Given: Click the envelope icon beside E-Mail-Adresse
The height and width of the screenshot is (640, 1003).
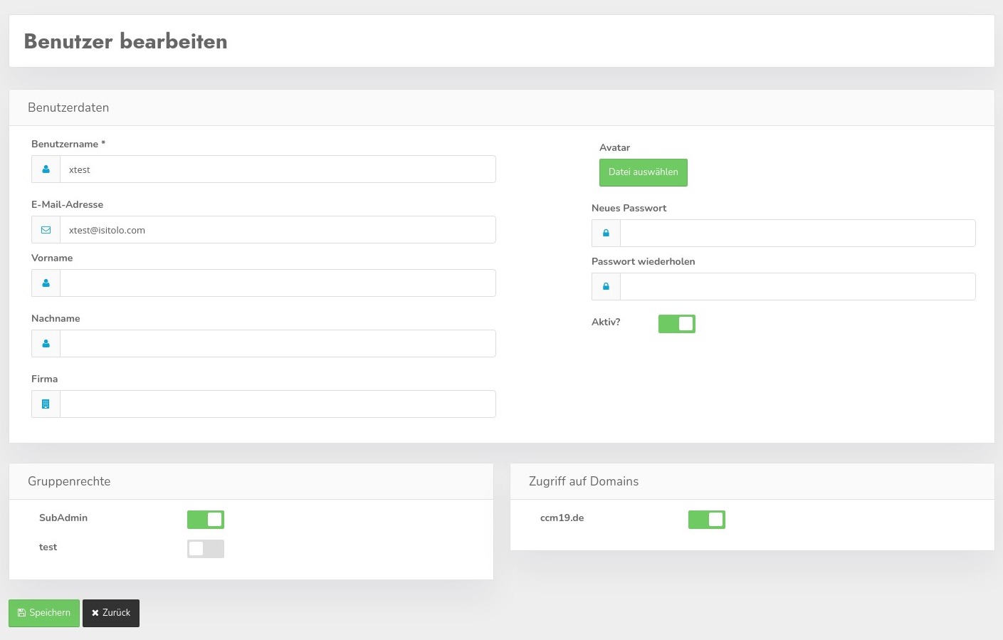Looking at the screenshot, I should [x=46, y=230].
